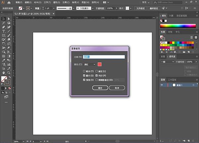Open the 檔案(F) menu
The image size is (199, 143).
click(x=19, y=2)
